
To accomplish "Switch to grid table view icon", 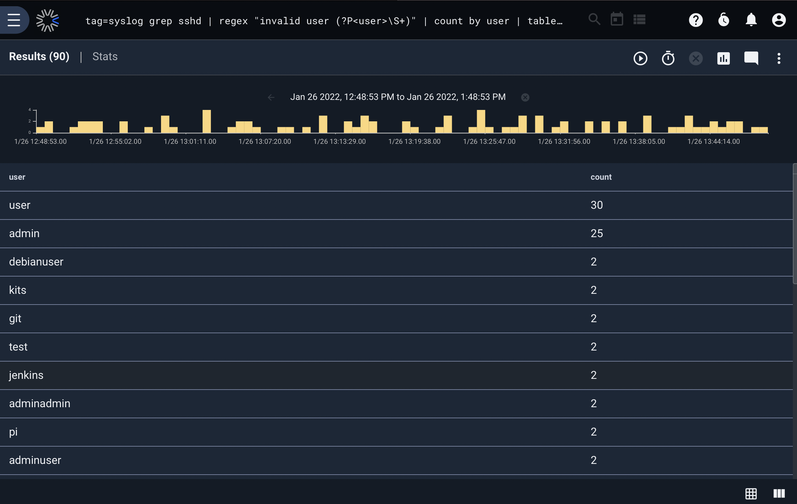I will coord(751,494).
